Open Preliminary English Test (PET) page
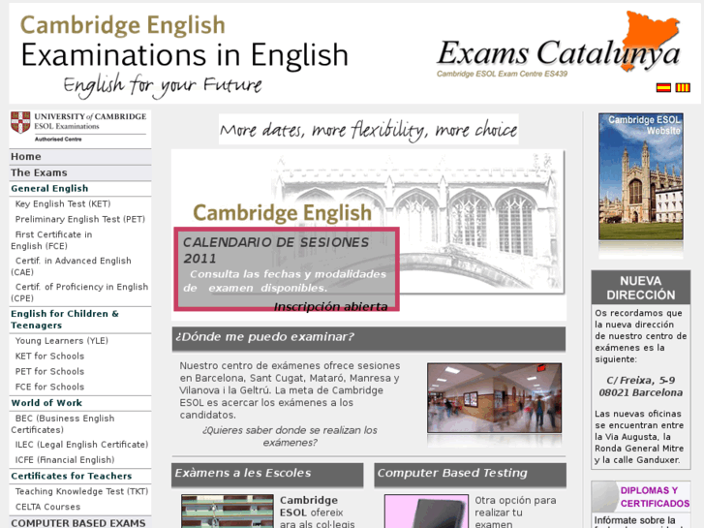 pos(80,220)
